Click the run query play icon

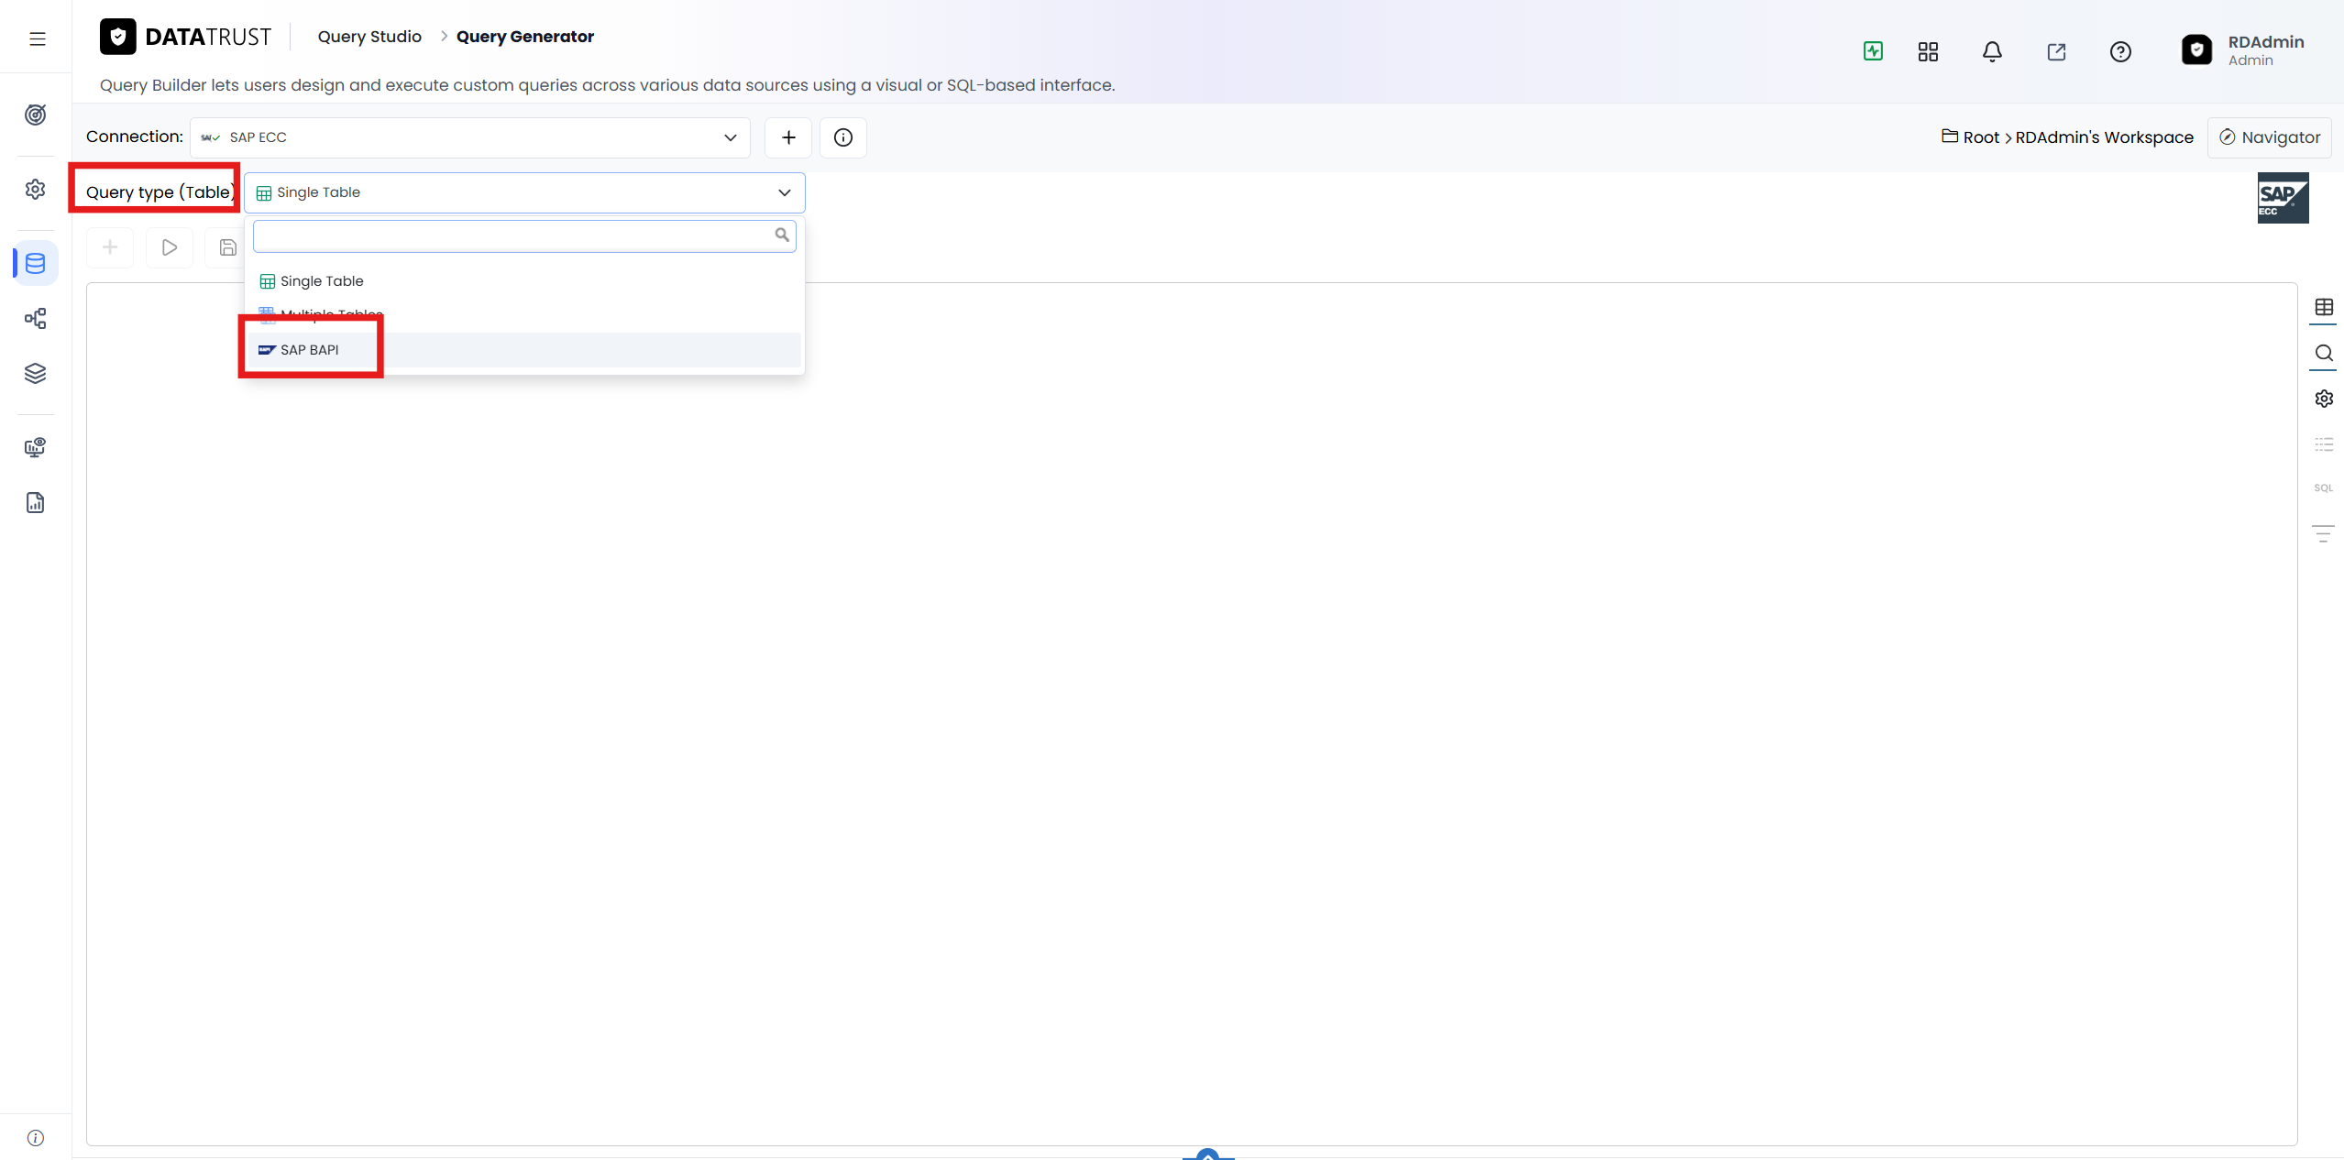(170, 247)
